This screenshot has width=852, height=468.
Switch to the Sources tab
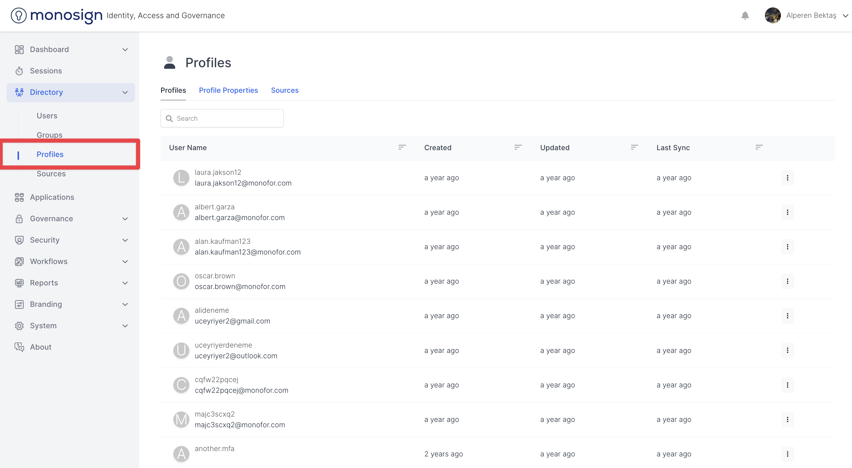click(284, 90)
